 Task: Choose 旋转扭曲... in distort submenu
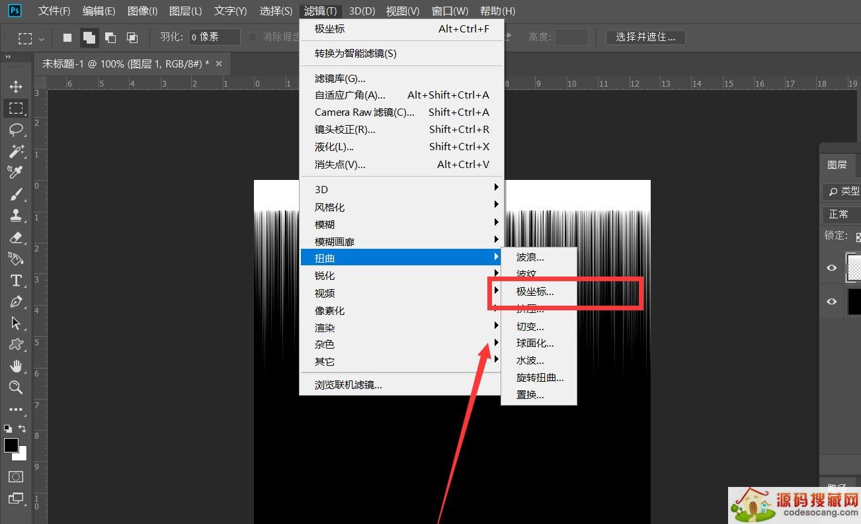pos(539,378)
